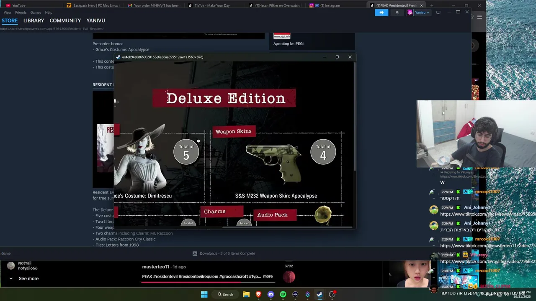Viewport: 536px width, 301px height.
Task: Click the Total of 5 costume badge
Action: (x=186, y=152)
